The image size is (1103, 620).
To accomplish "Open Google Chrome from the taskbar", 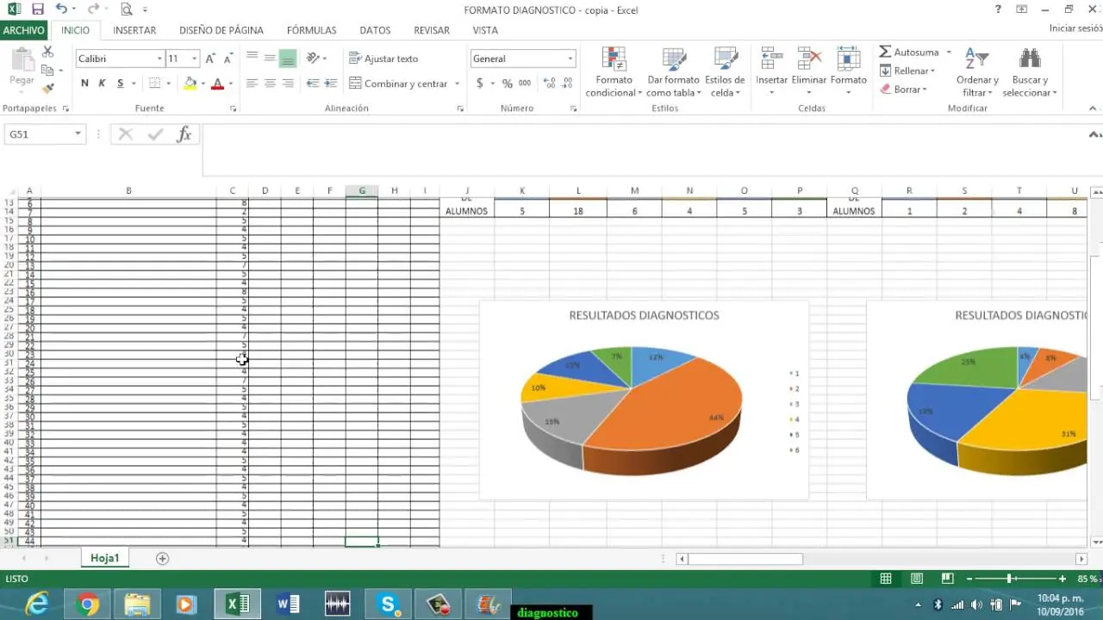I will [87, 604].
